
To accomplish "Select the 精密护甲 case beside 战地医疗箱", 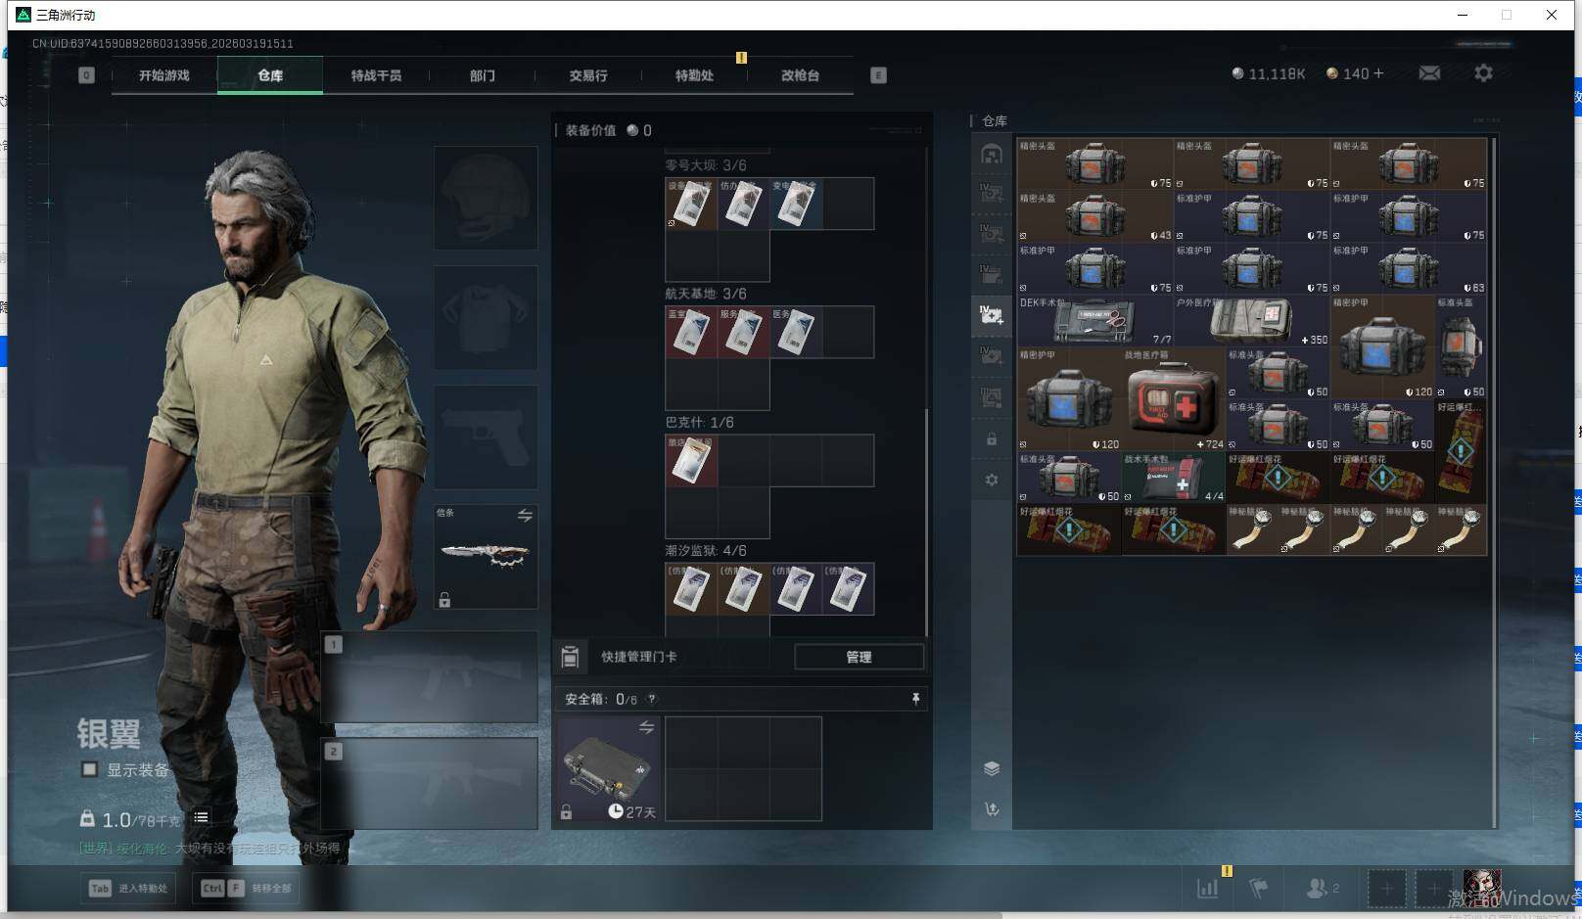I will click(x=1068, y=399).
